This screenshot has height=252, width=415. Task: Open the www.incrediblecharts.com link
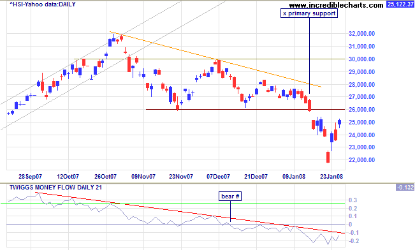[336, 5]
